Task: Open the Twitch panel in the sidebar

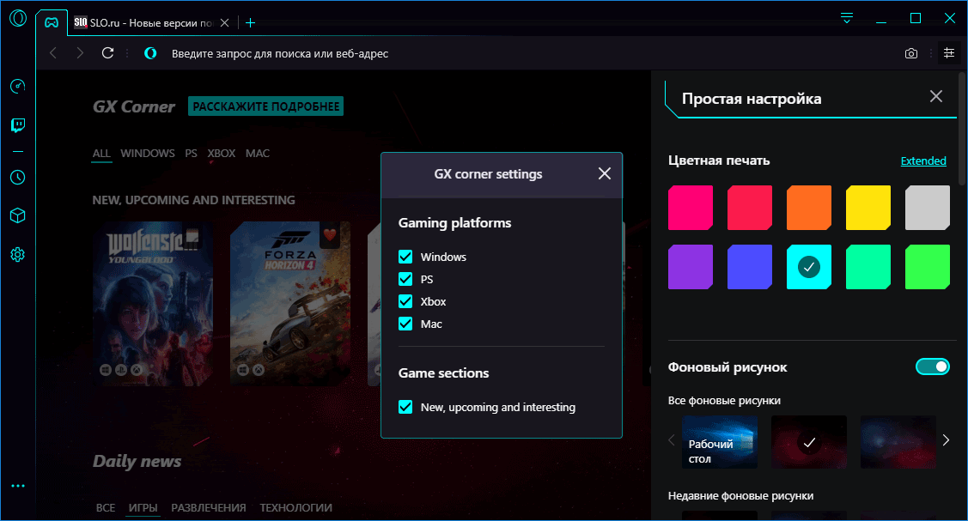Action: [x=17, y=124]
